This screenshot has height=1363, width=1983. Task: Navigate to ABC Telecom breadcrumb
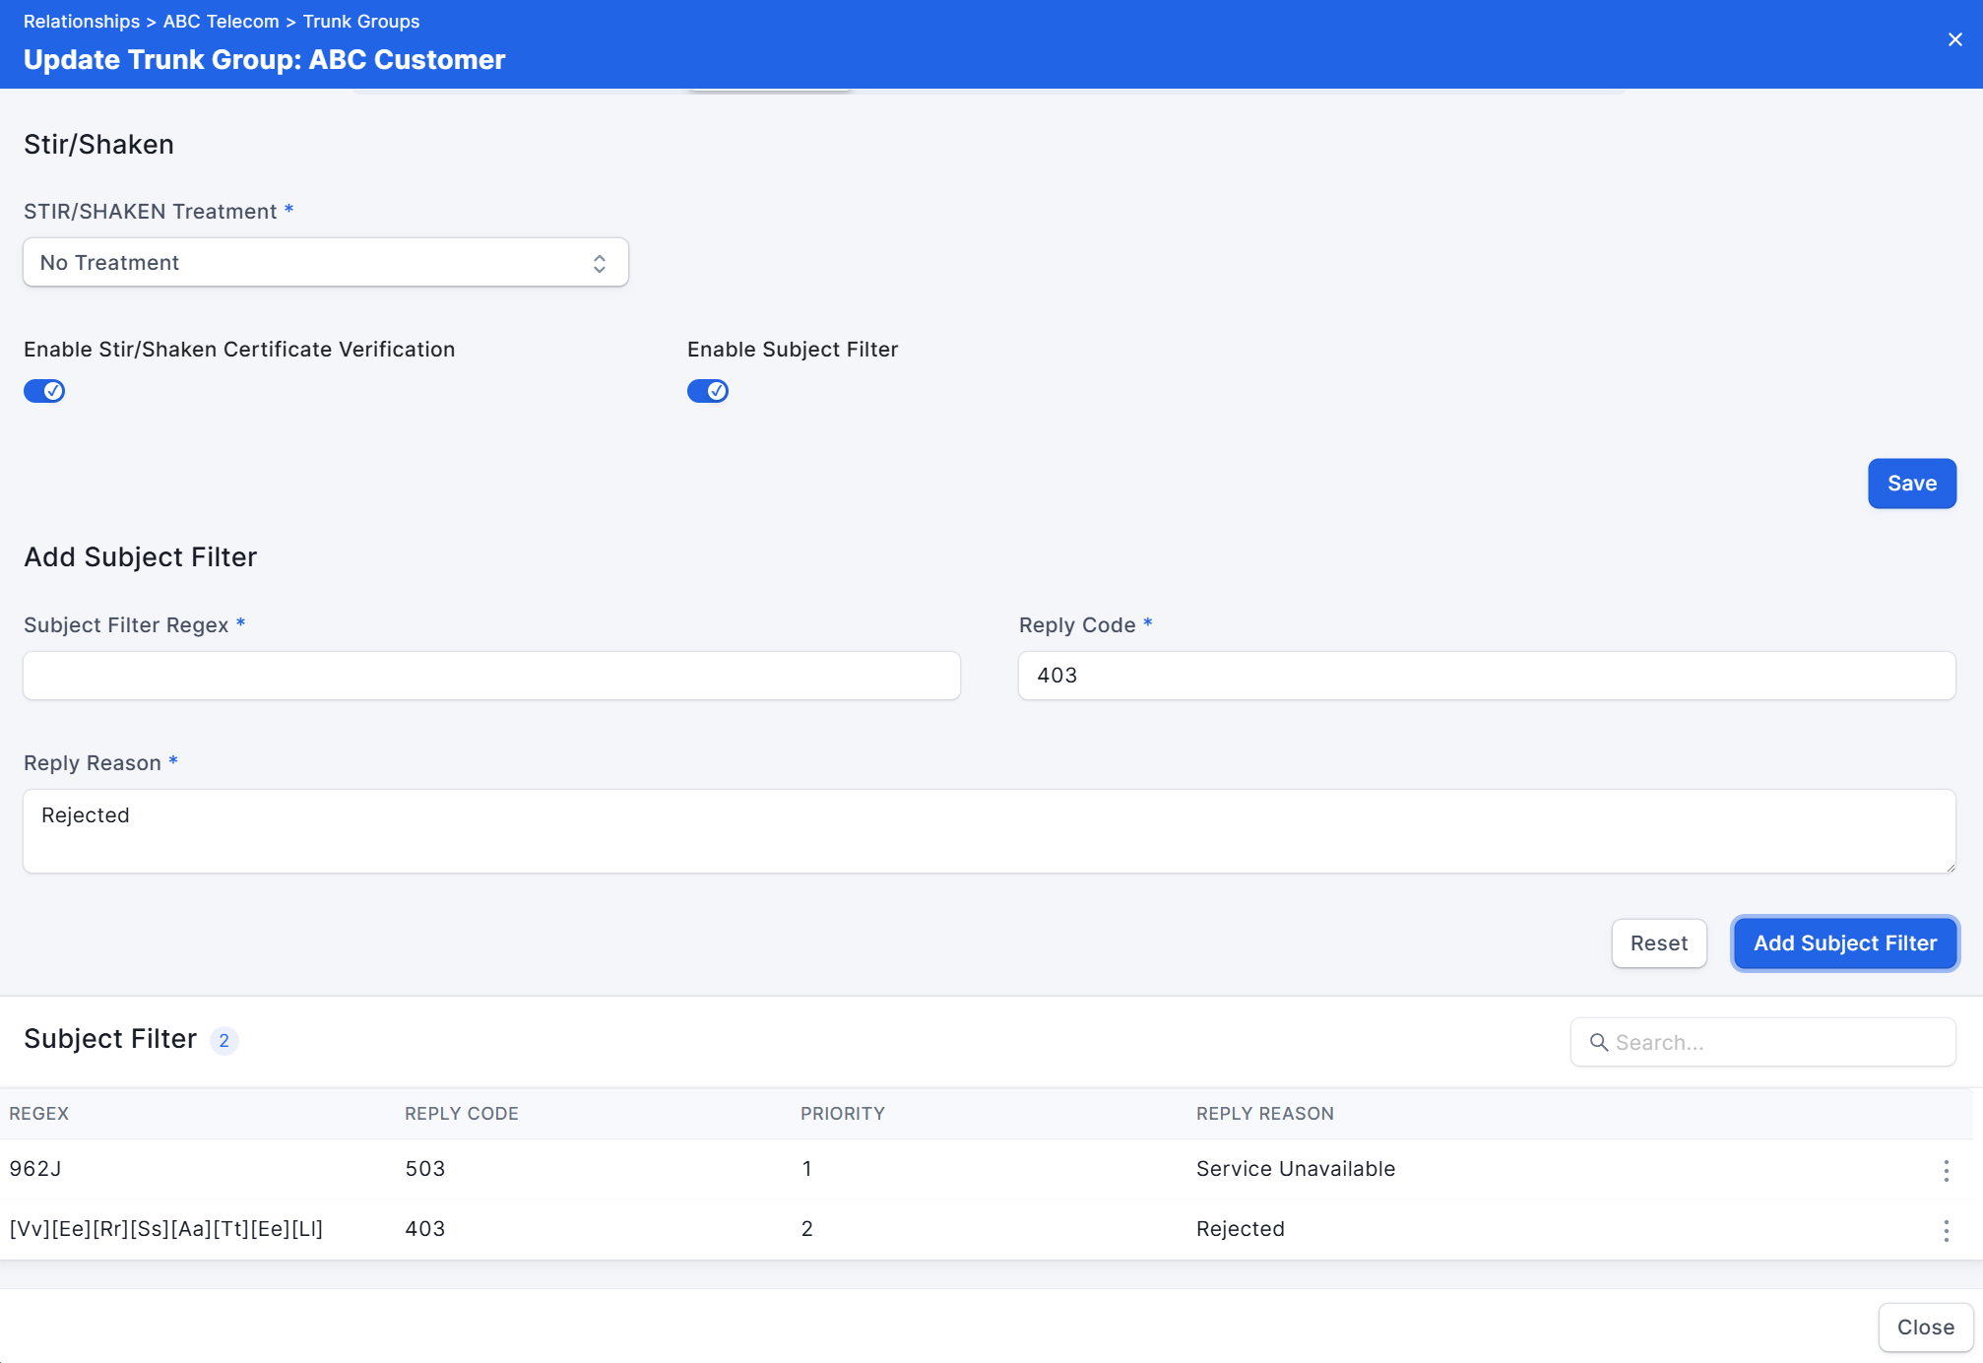(x=221, y=22)
